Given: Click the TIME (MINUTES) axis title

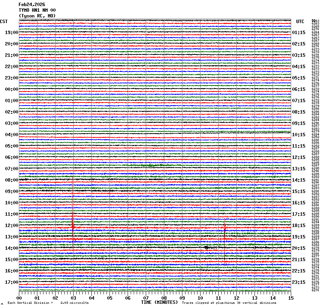Looking at the screenshot, I should (159, 302).
